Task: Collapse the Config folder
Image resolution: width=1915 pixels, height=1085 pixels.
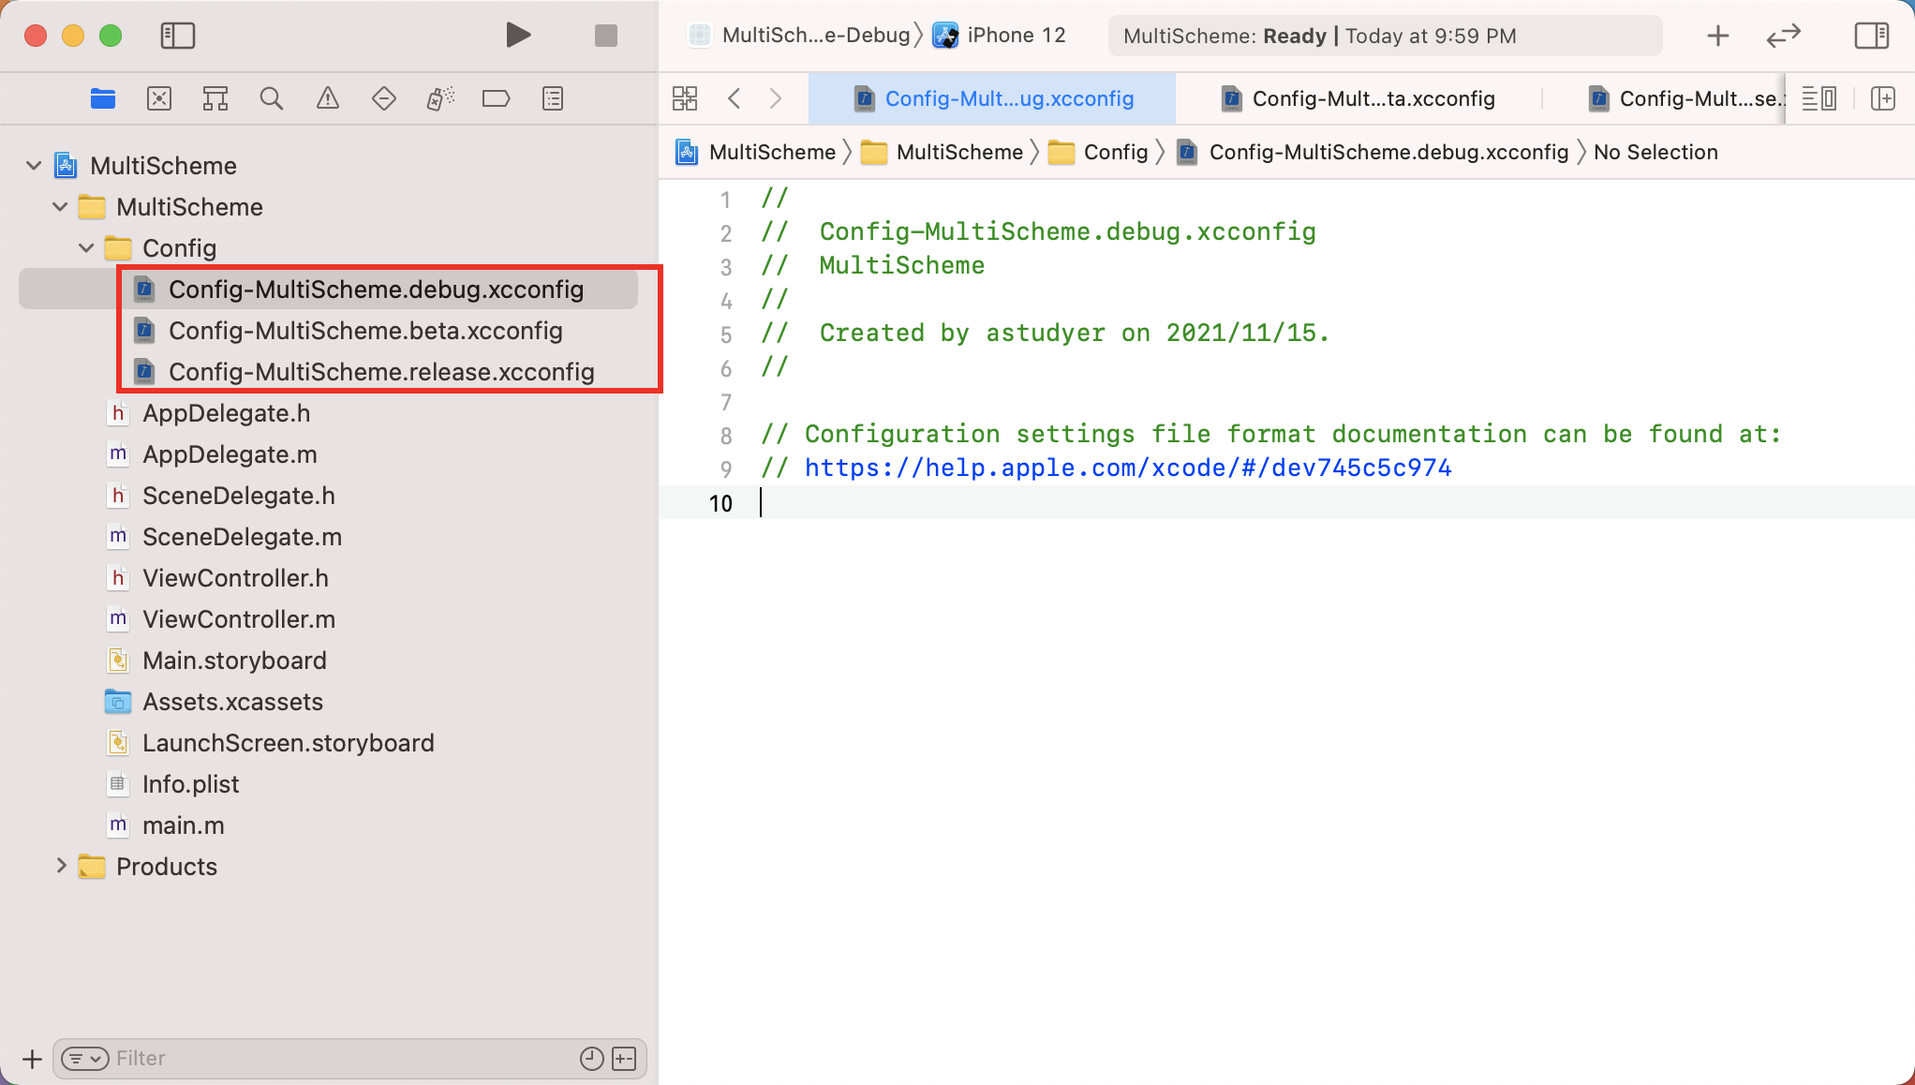Action: (x=86, y=248)
